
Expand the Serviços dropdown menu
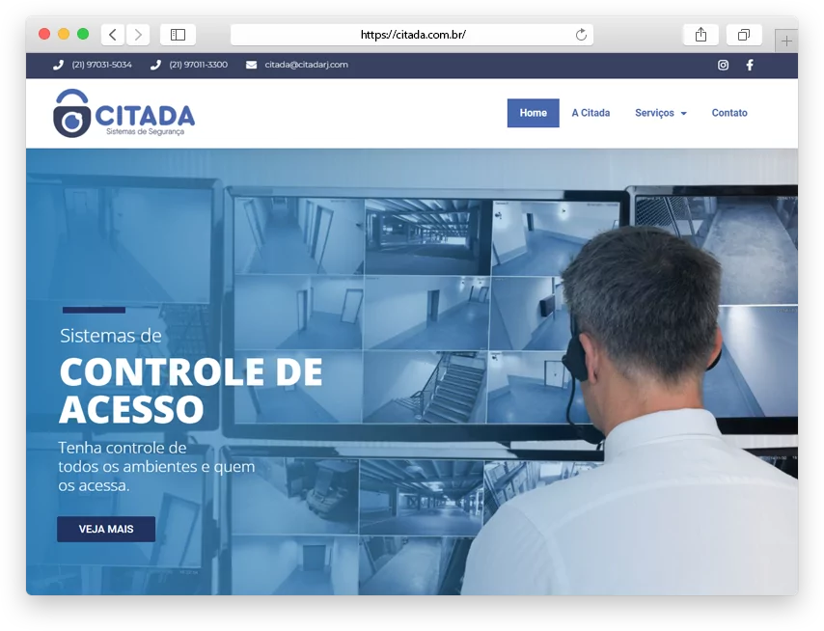(661, 113)
